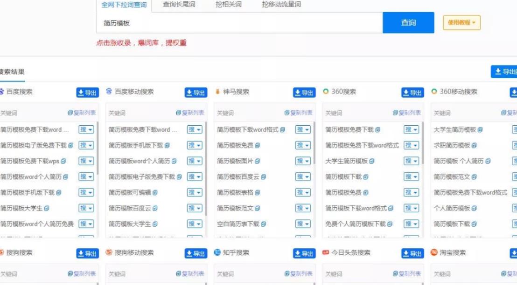Export the 百度移动搜索 results
This screenshot has height=285, width=517.
[196, 93]
